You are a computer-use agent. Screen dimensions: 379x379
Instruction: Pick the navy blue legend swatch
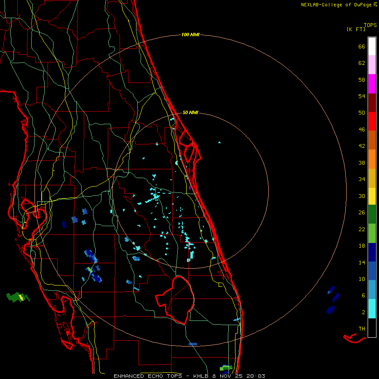point(372,252)
